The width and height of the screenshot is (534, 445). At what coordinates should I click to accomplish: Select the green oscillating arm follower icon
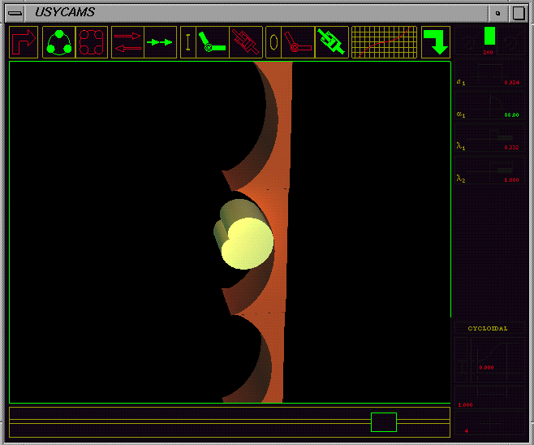(213, 42)
